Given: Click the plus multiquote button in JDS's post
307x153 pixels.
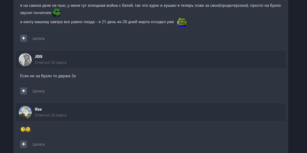Looking at the screenshot, I should [x=23, y=91].
